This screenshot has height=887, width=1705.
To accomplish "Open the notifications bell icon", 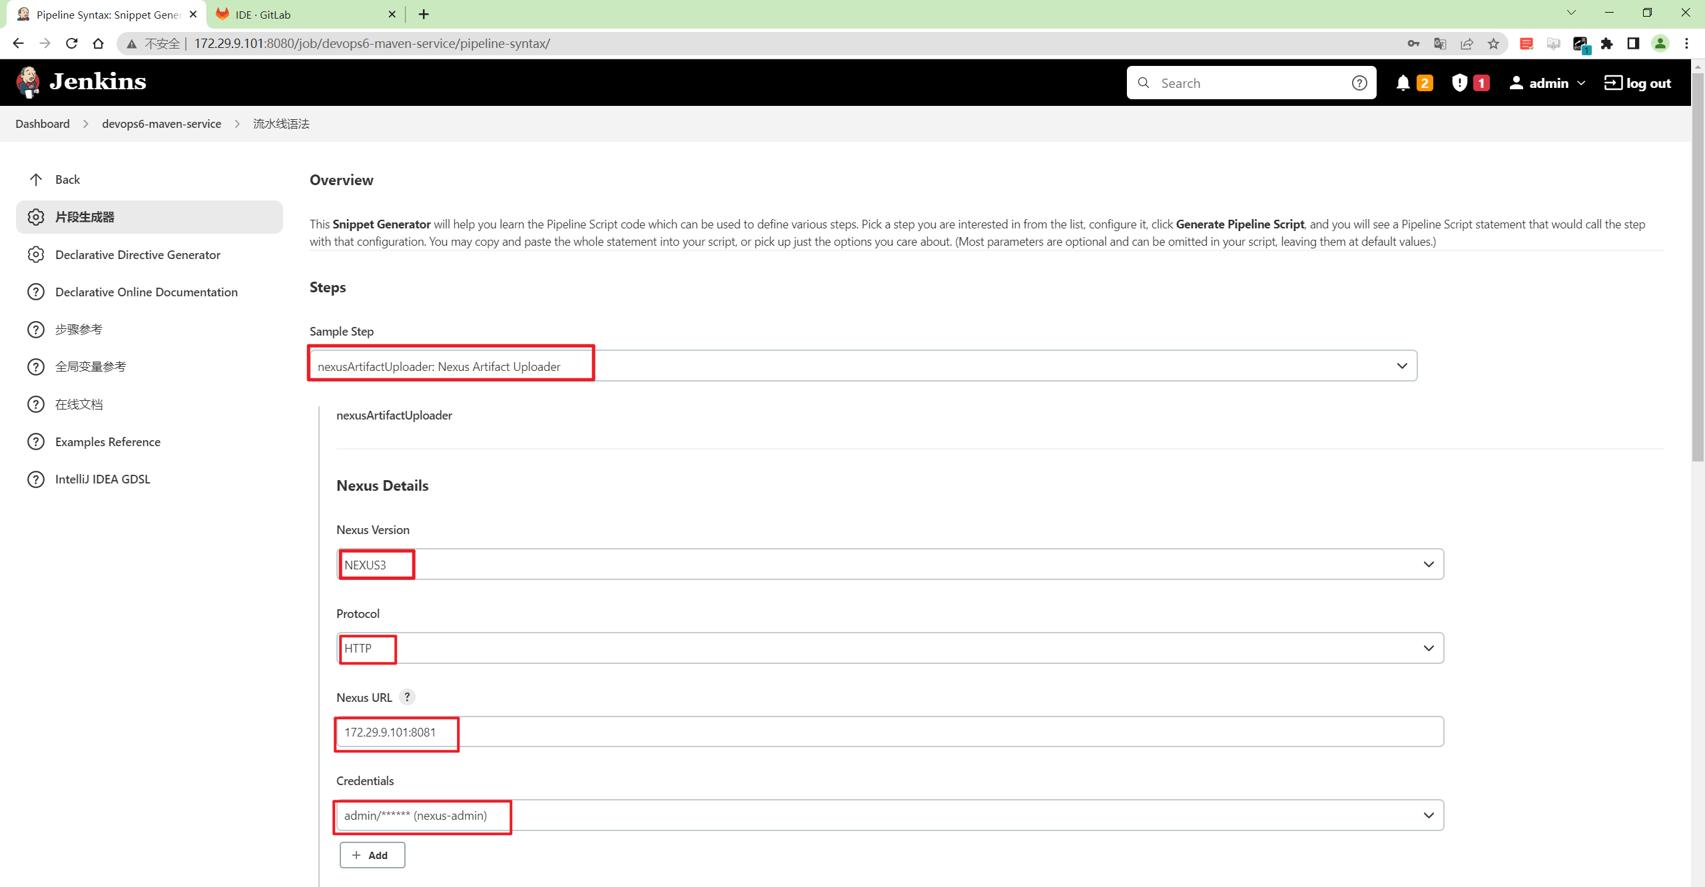I will (1403, 83).
